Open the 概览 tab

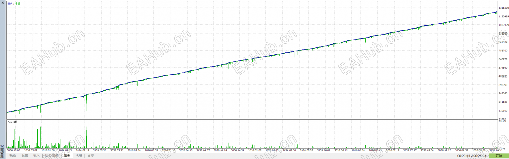point(13,156)
